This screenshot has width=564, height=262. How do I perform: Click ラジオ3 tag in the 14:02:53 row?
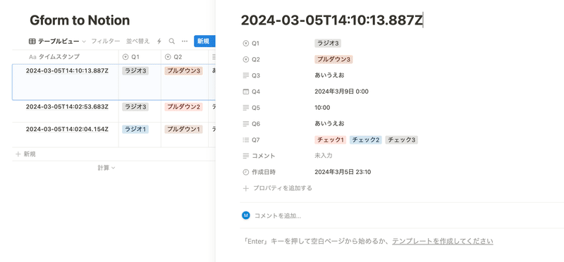(x=135, y=107)
